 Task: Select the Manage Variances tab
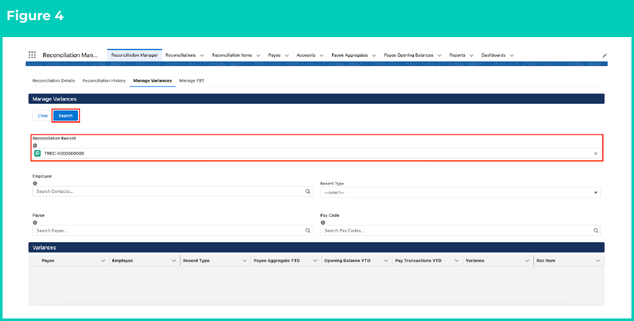tap(152, 81)
